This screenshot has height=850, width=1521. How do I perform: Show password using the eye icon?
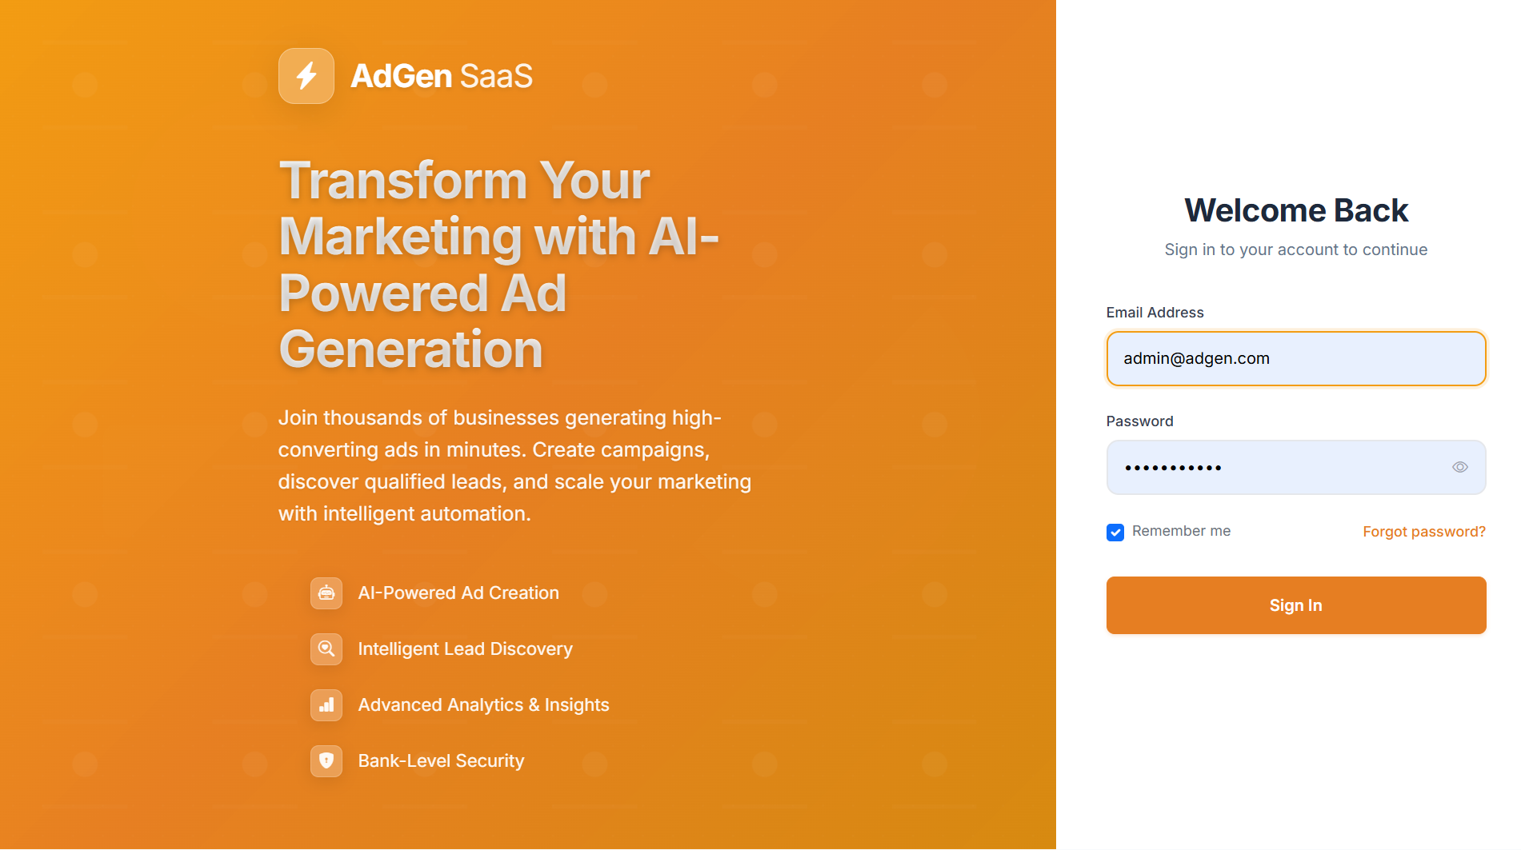click(1460, 468)
